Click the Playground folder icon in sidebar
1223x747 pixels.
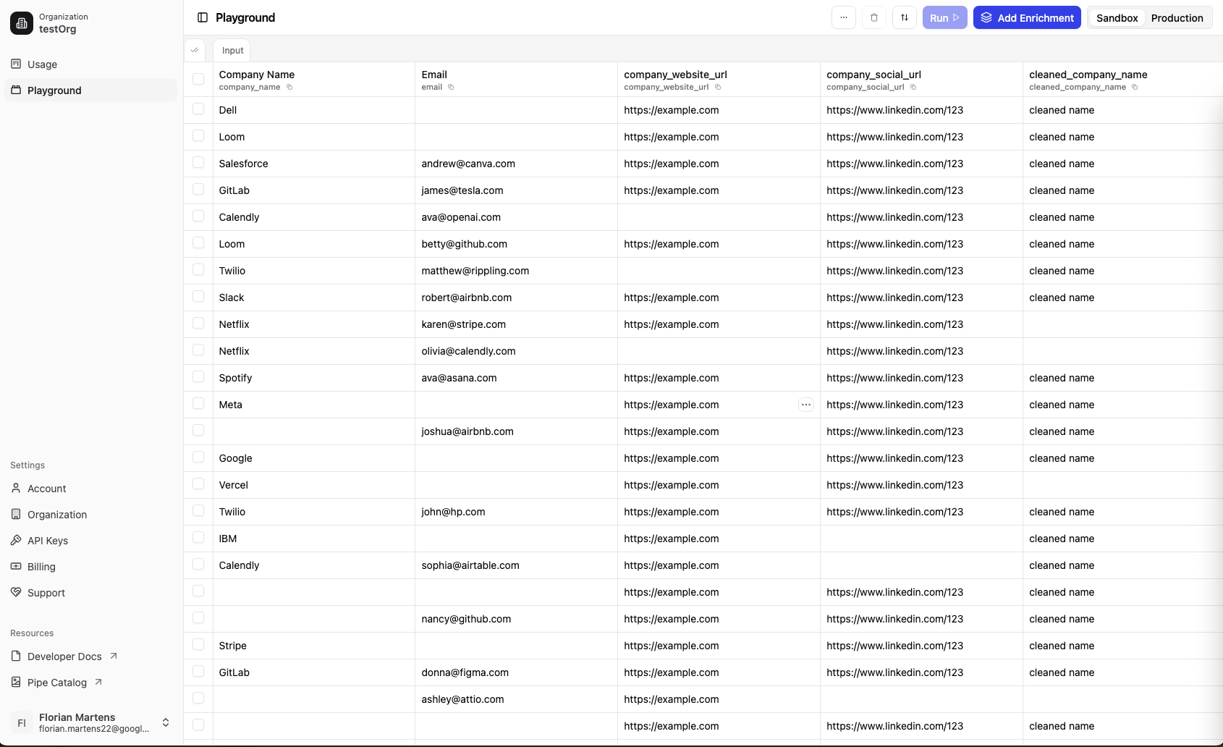[16, 90]
